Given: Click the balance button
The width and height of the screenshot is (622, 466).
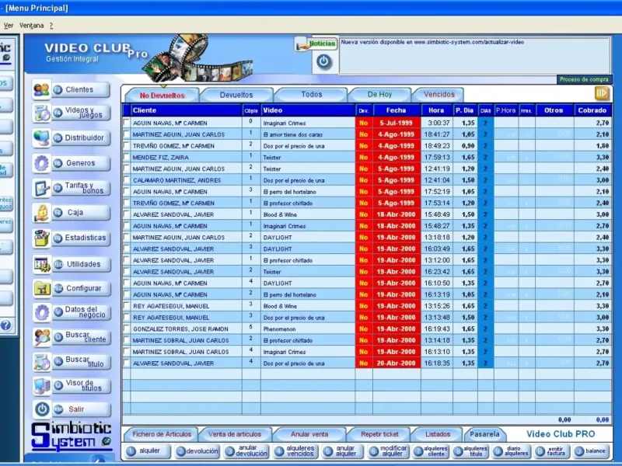Looking at the screenshot, I should 591,451.
